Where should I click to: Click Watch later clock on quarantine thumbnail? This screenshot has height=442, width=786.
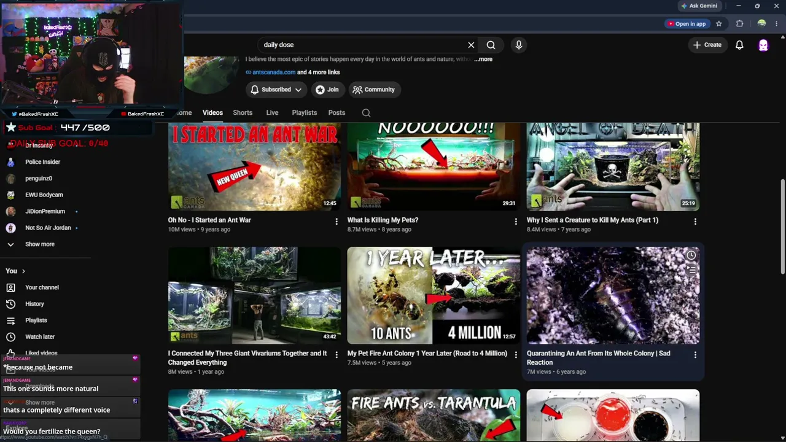(x=691, y=256)
